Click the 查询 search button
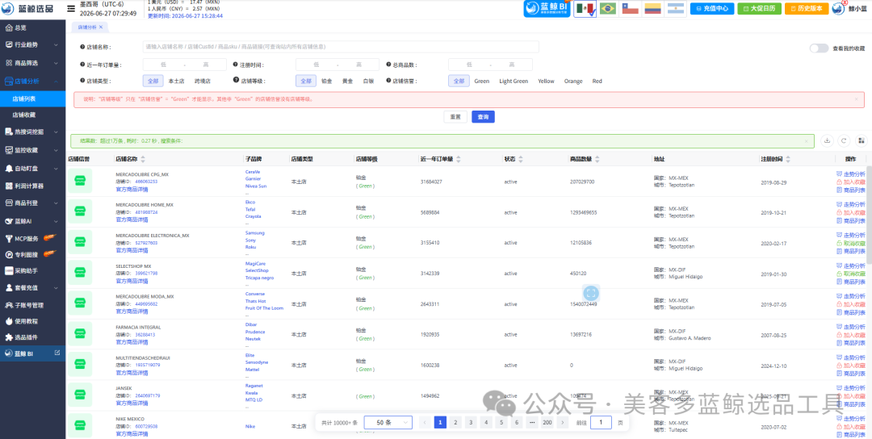Image resolution: width=872 pixels, height=439 pixels. 484,117
